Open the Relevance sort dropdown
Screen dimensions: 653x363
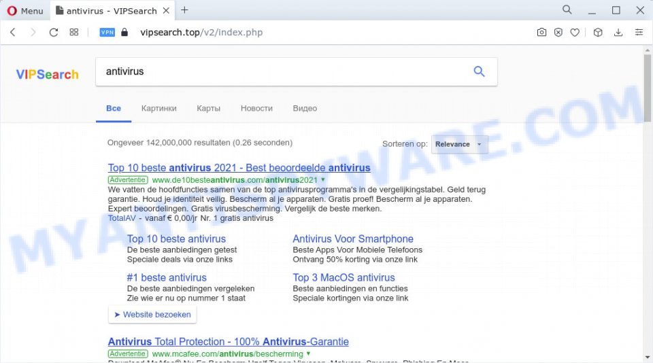(x=459, y=144)
